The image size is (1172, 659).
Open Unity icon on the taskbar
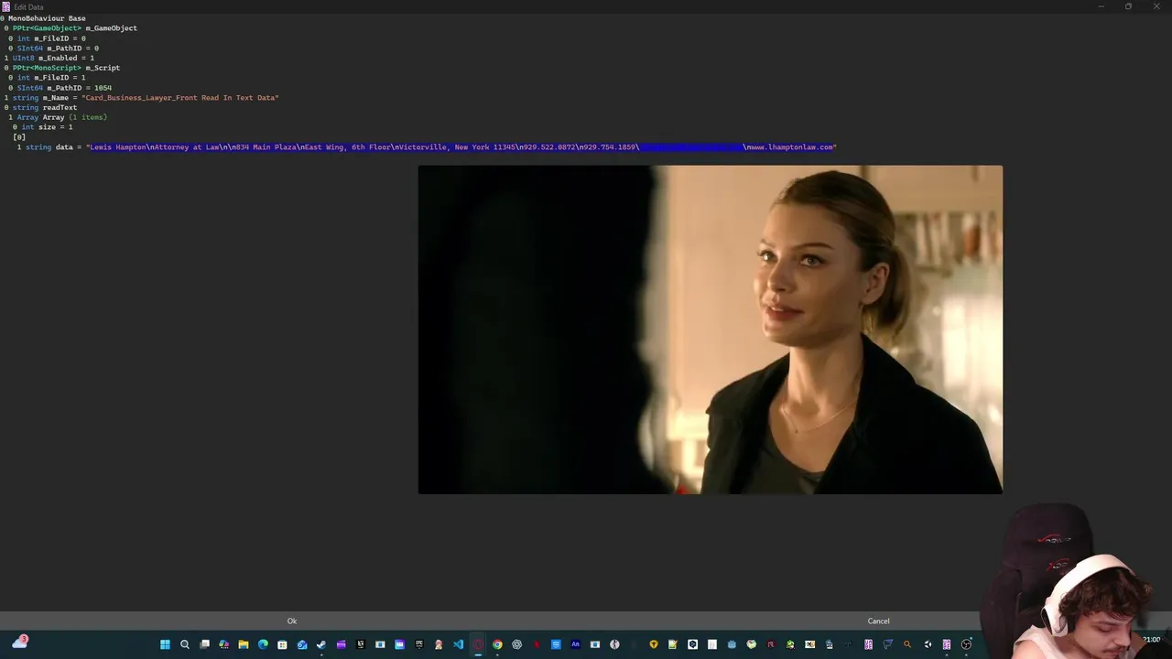pos(928,644)
